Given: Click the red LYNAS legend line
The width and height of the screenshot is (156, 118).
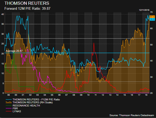Looking at the screenshot, I should 9,111.
